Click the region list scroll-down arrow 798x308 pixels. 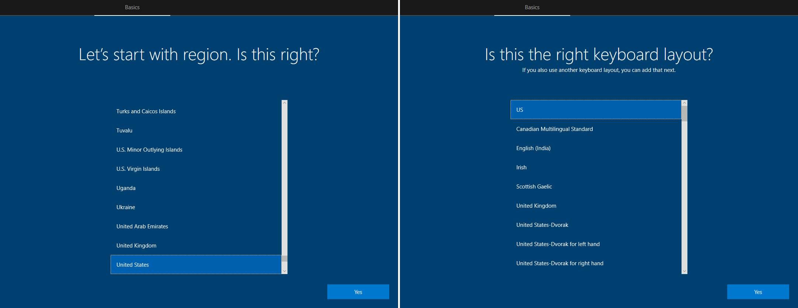coord(285,271)
